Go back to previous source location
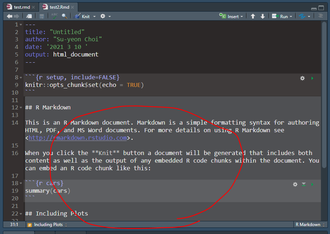This screenshot has height=234, width=330. [x=9, y=16]
